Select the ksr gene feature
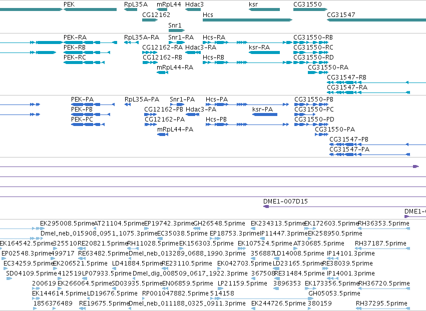This screenshot has width=426, height=311. coord(264,9)
